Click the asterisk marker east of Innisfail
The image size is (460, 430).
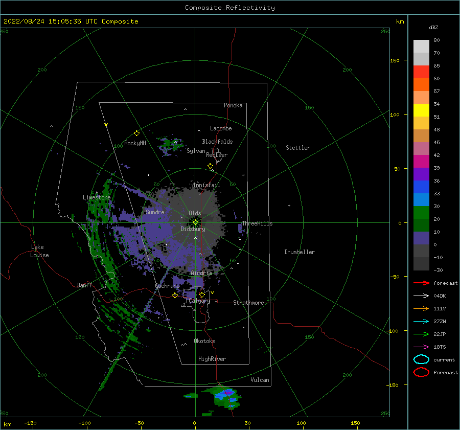click(243, 175)
